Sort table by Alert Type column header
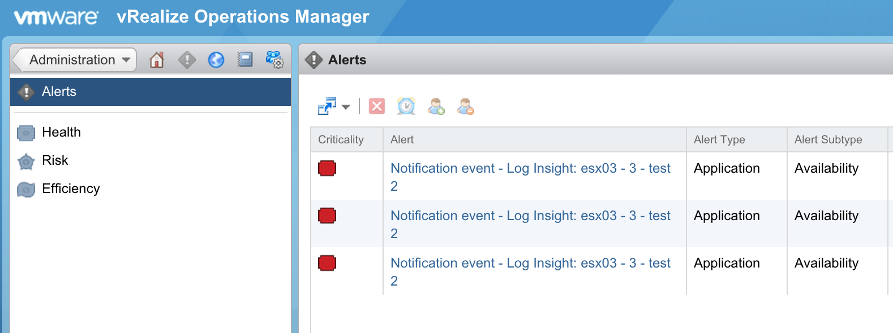The image size is (893, 333). pyautogui.click(x=719, y=139)
